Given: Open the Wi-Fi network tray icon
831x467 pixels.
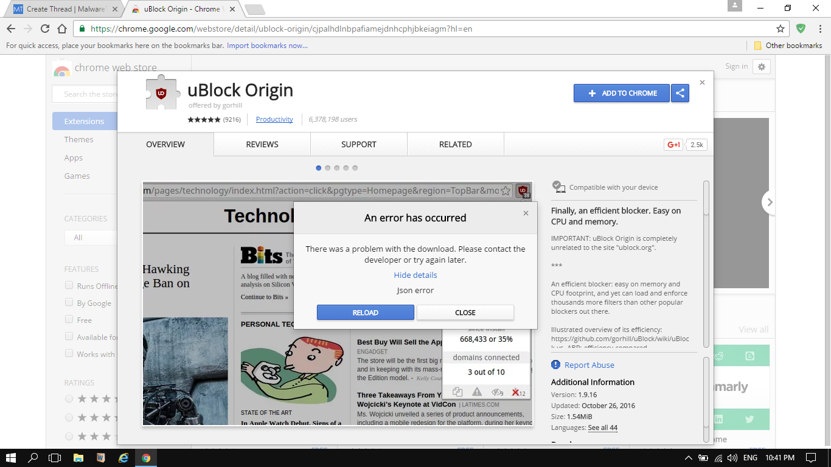Looking at the screenshot, I should click(718, 458).
